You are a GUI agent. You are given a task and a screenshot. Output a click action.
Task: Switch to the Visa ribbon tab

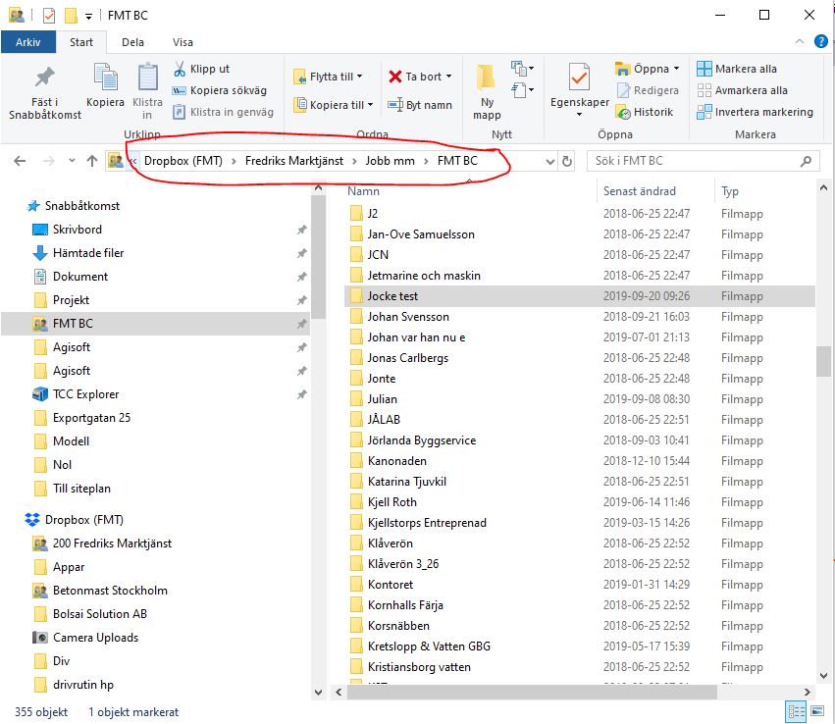coord(183,42)
